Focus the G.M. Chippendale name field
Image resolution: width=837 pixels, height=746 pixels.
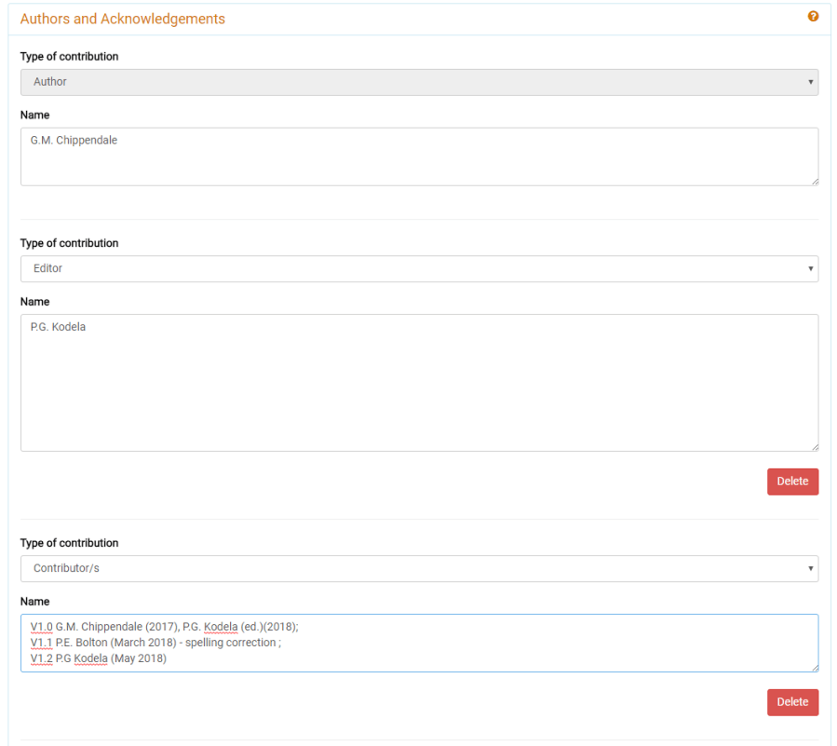[x=419, y=156]
